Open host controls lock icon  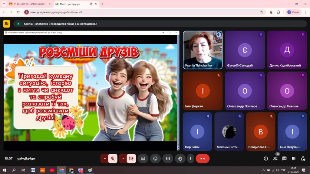[x=303, y=158]
